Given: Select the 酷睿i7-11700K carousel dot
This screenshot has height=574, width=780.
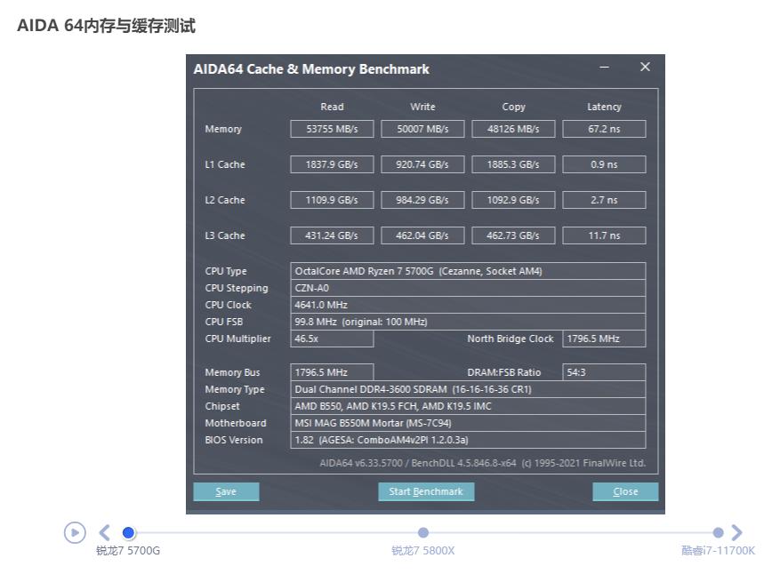Looking at the screenshot, I should pos(718,532).
